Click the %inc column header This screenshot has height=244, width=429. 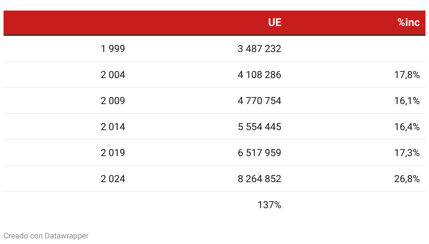pyautogui.click(x=408, y=23)
